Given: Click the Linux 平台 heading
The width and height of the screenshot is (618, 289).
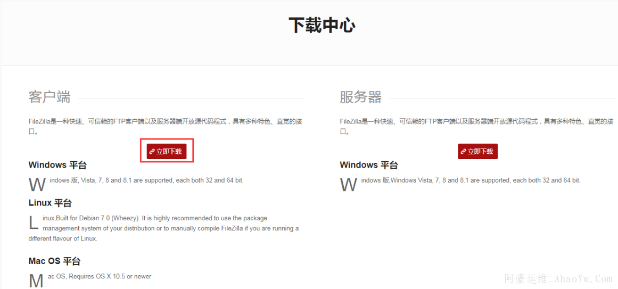Looking at the screenshot, I should point(50,203).
